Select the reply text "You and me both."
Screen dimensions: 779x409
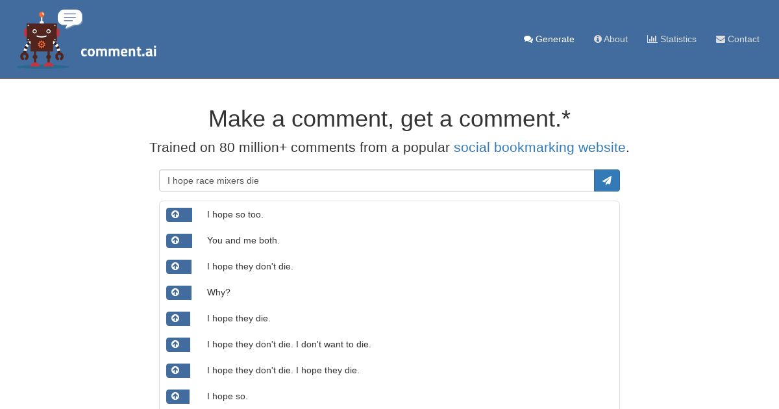pyautogui.click(x=243, y=240)
